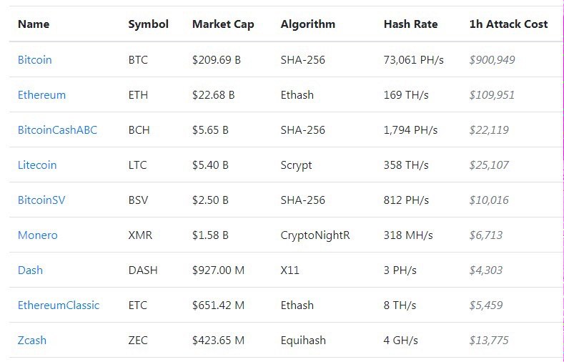564x362 pixels.
Task: Sort by 1h Attack Cost header
Action: click(508, 24)
